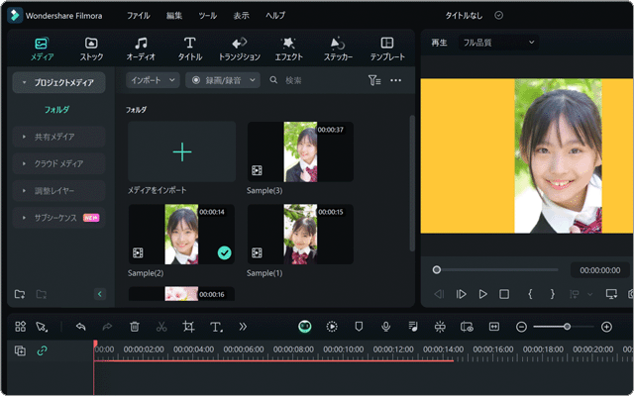Open the 表示 menu
This screenshot has height=396, width=634.
[241, 16]
